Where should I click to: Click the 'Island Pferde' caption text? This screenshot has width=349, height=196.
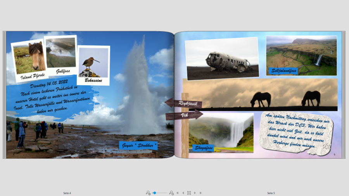tap(33, 76)
